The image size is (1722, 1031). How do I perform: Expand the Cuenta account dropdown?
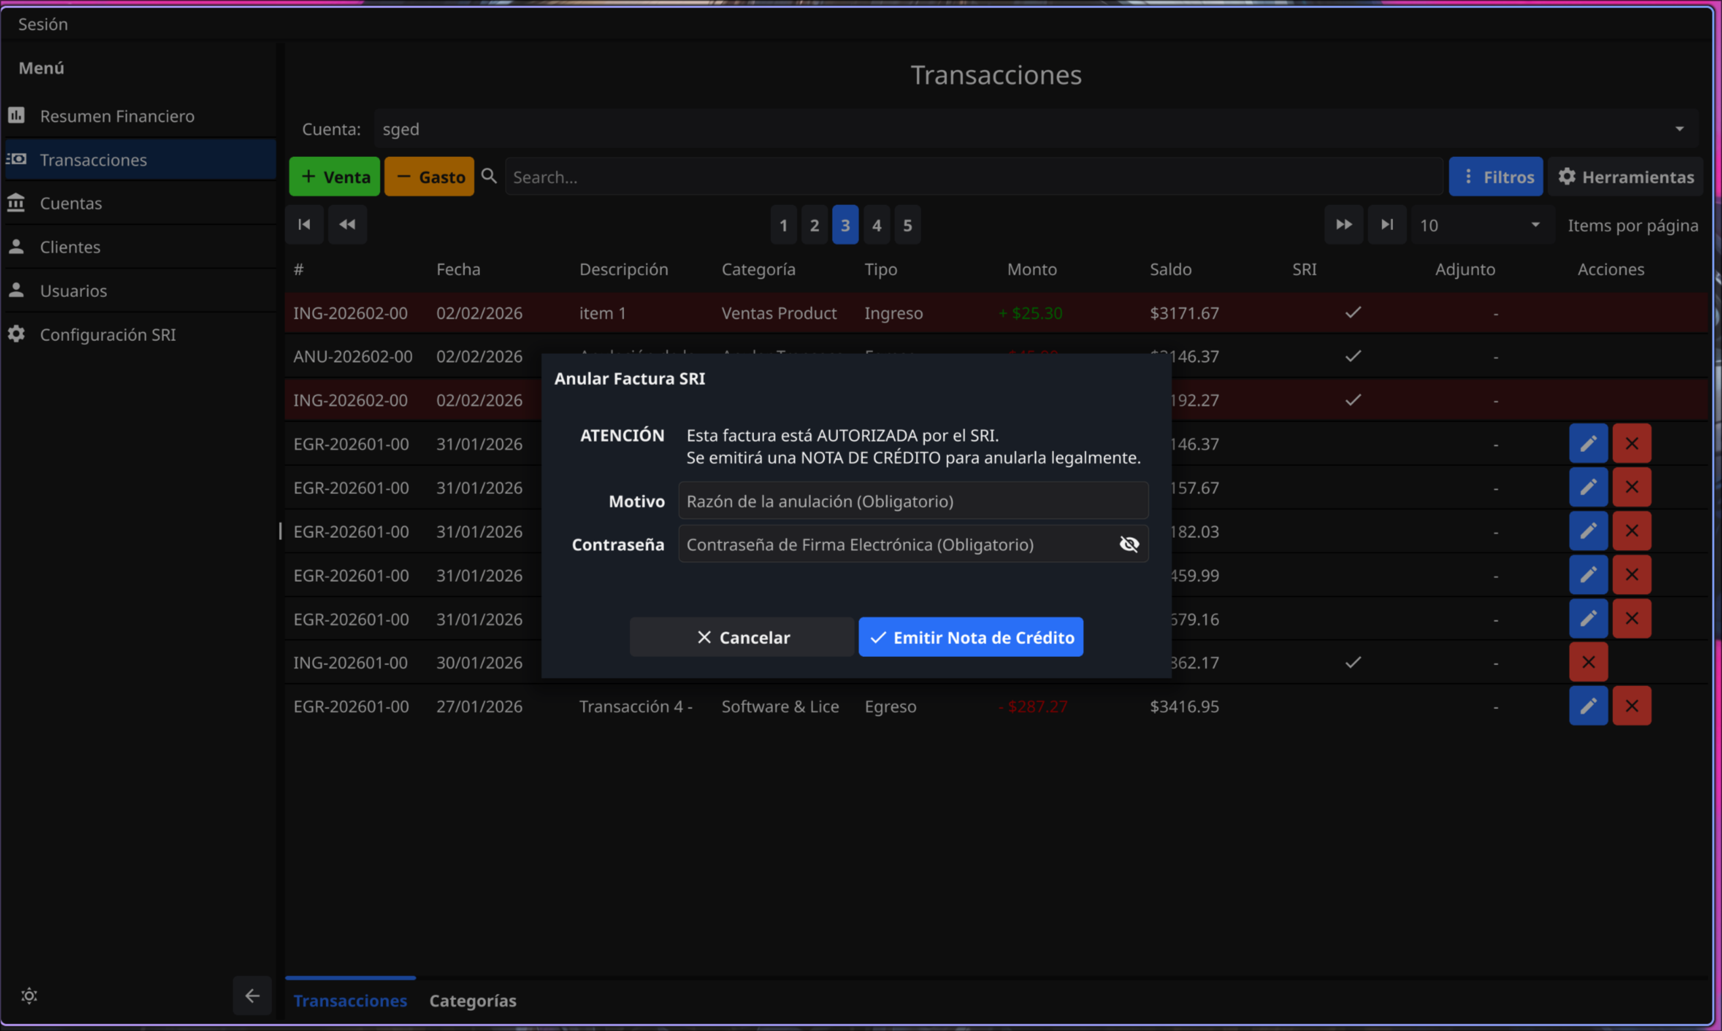pos(1679,129)
